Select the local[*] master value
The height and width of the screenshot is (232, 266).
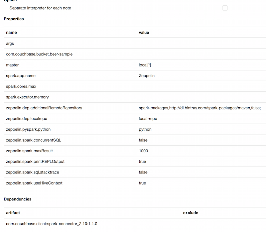tap(145, 65)
